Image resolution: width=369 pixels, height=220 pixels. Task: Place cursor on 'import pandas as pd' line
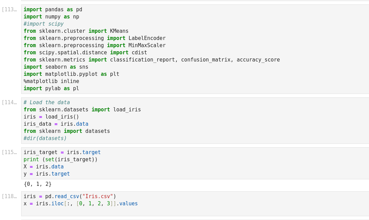(x=53, y=10)
